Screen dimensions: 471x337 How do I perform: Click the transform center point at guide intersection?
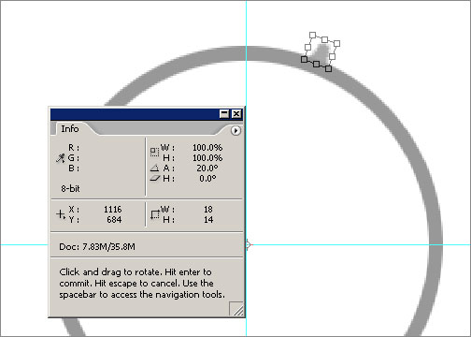(248, 244)
